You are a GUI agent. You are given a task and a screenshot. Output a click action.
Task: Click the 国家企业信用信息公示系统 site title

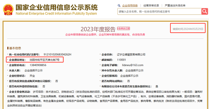pyautogui.click(x=57, y=7)
